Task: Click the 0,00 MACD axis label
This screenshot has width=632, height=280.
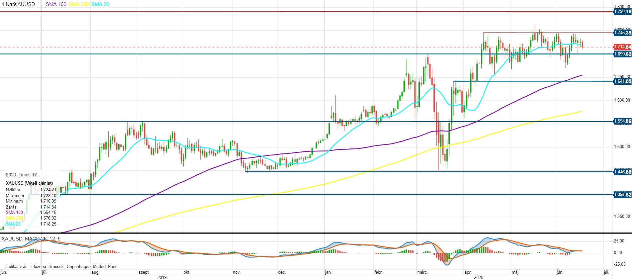Action: click(x=618, y=253)
